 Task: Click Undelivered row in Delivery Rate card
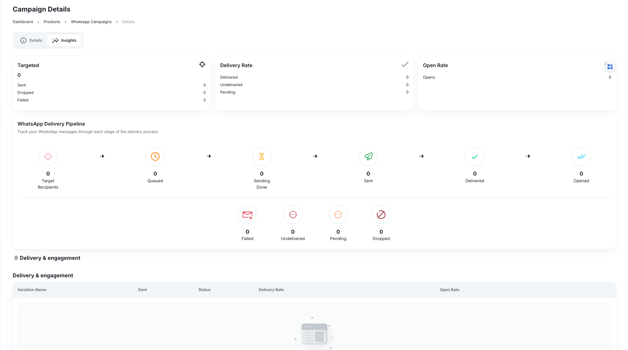314,85
